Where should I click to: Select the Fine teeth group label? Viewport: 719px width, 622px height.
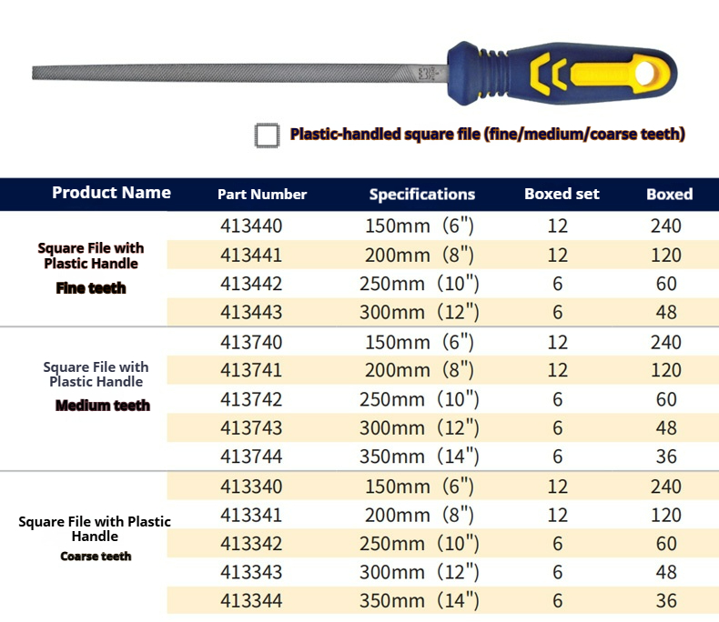[91, 288]
